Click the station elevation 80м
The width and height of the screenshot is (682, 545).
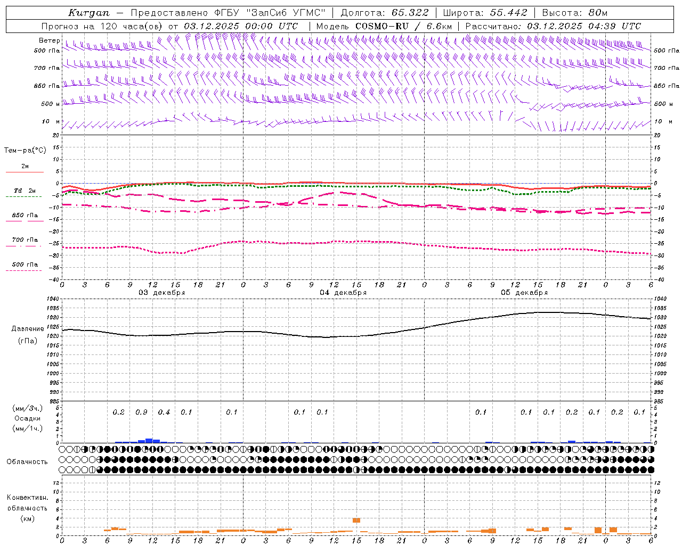[597, 13]
